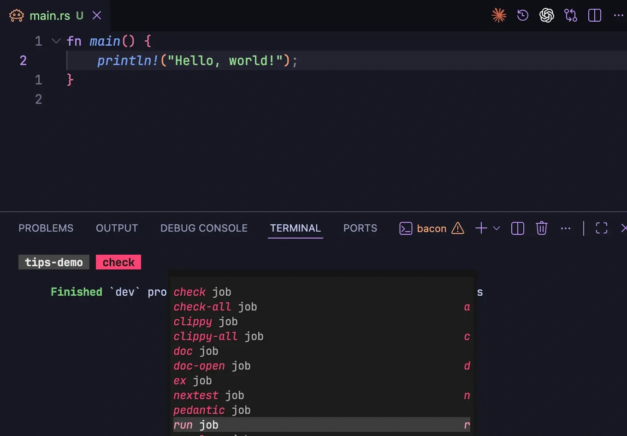Click the bacon terminal warning triangle
This screenshot has width=627, height=436.
458,228
